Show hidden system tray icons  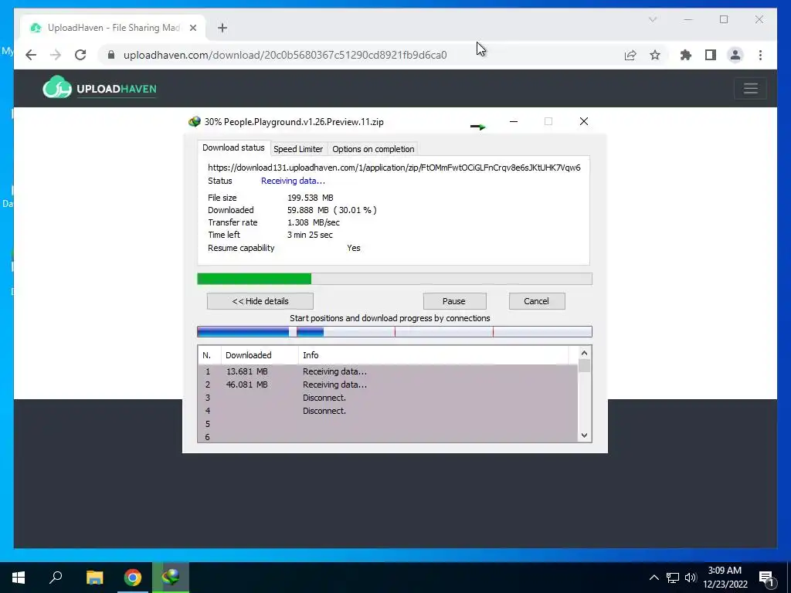point(654,578)
